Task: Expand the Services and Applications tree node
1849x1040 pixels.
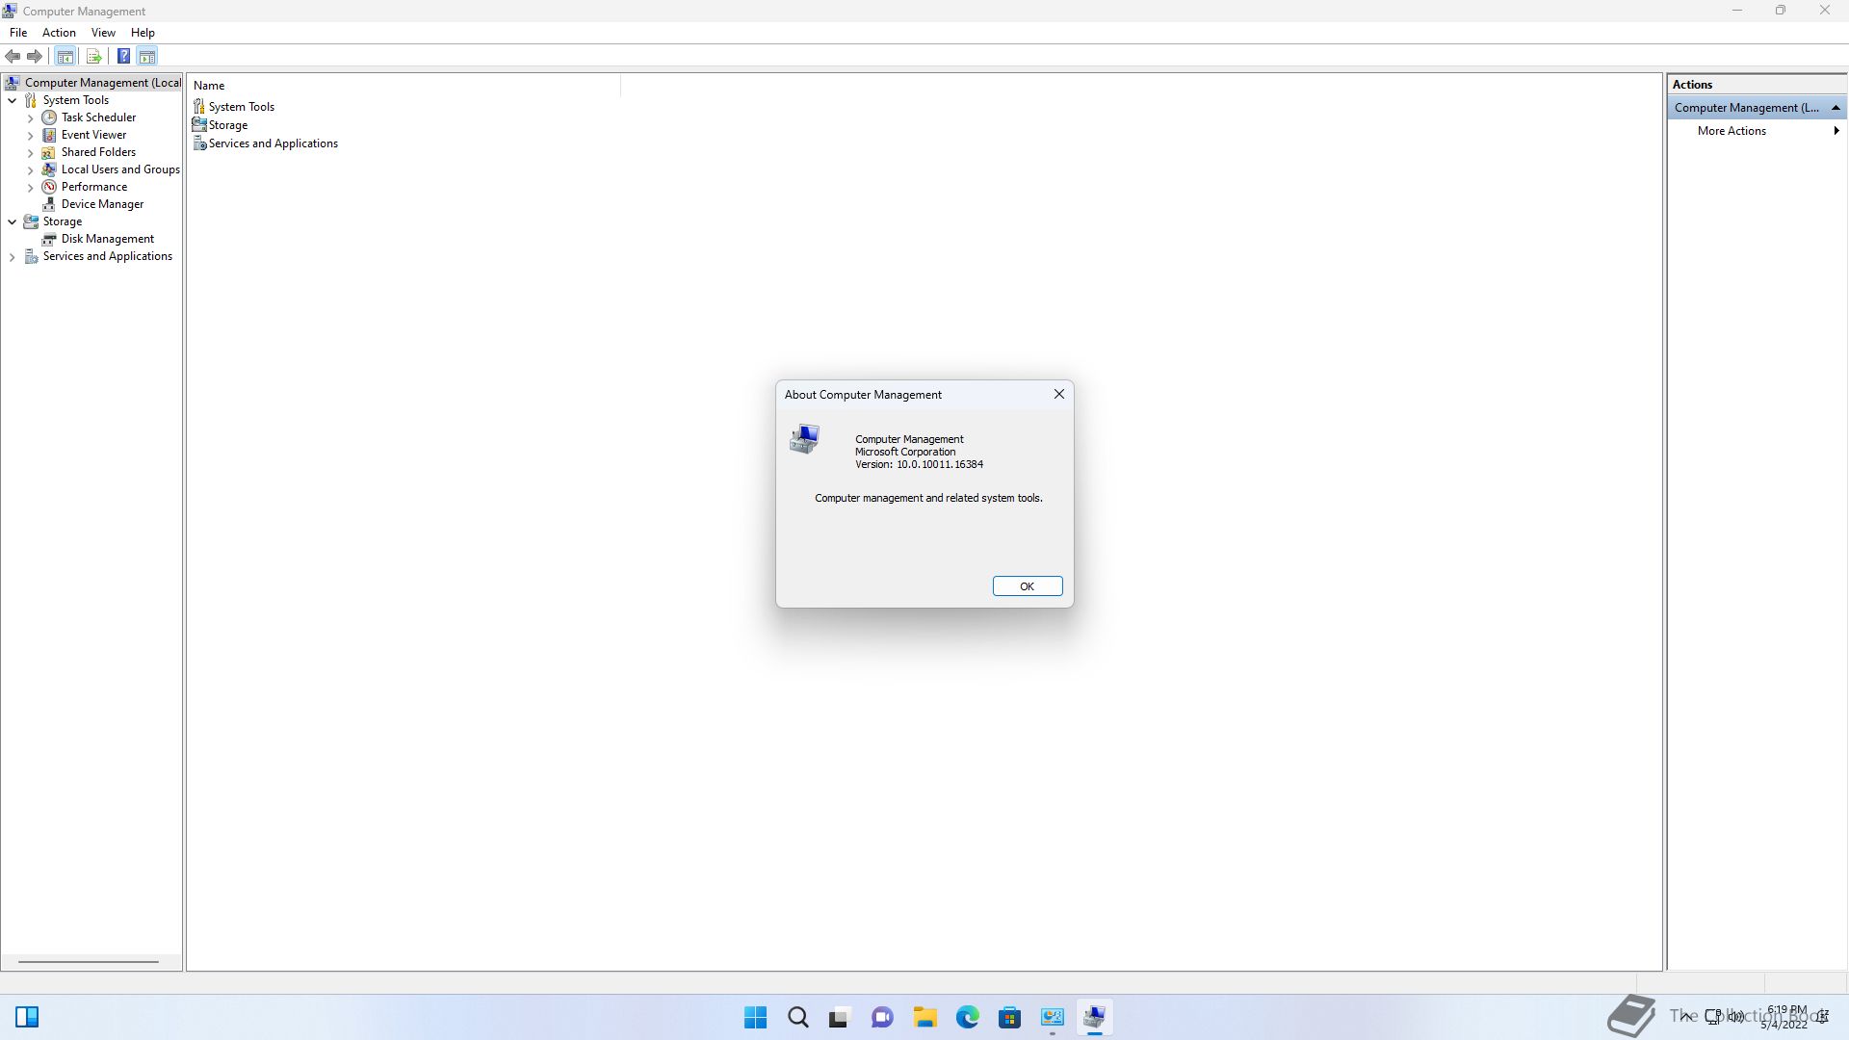Action: [12, 257]
